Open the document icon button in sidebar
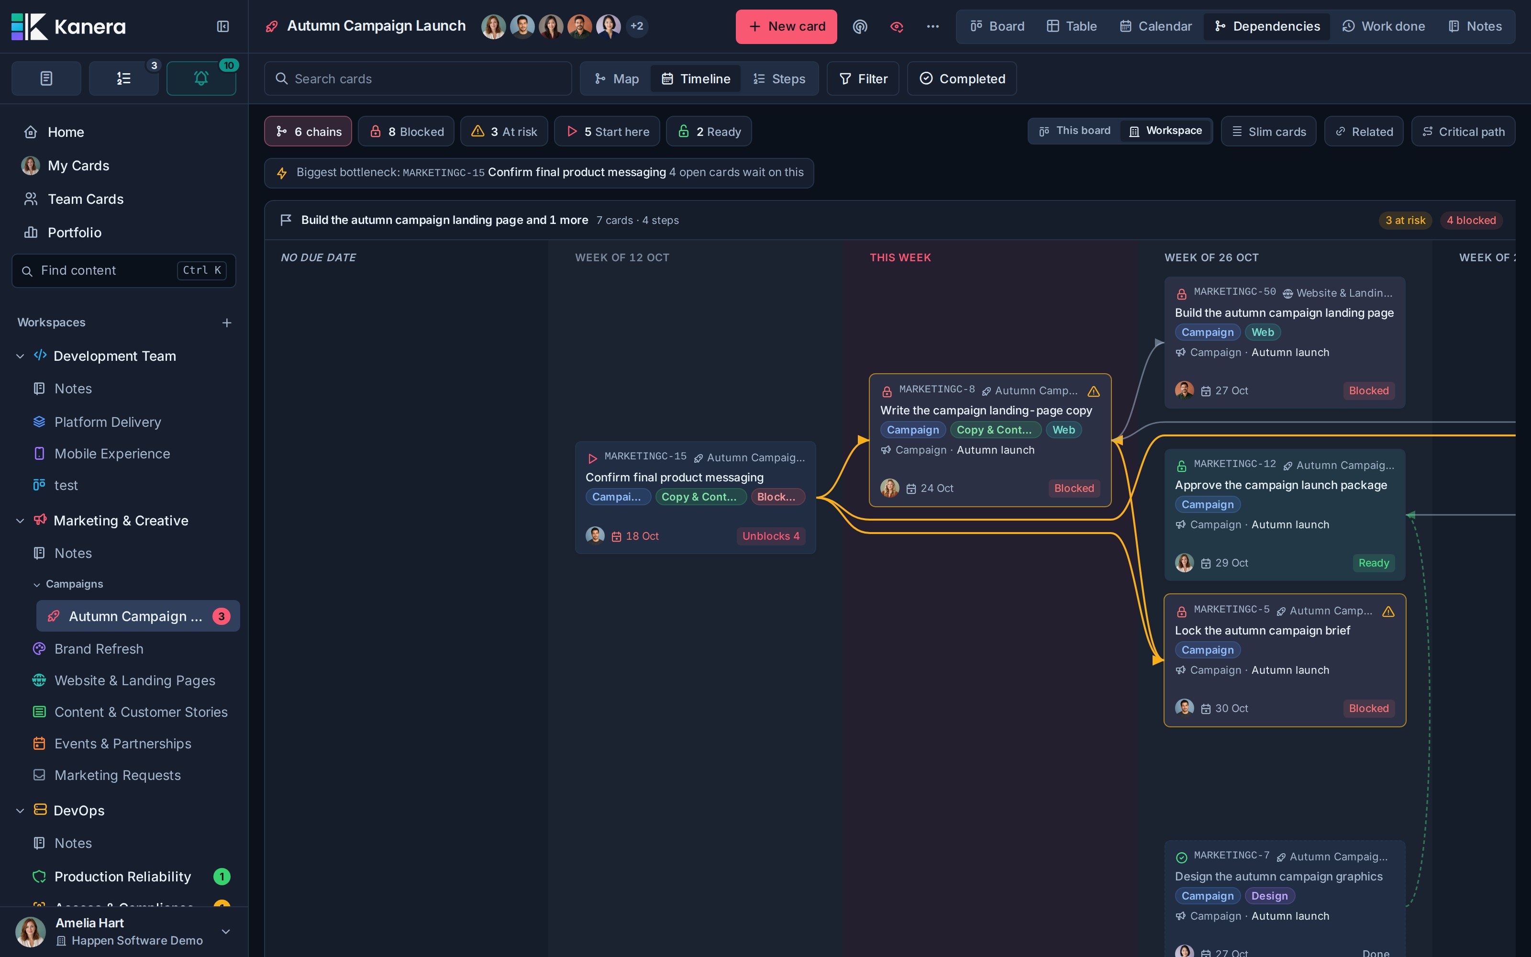 pyautogui.click(x=46, y=78)
